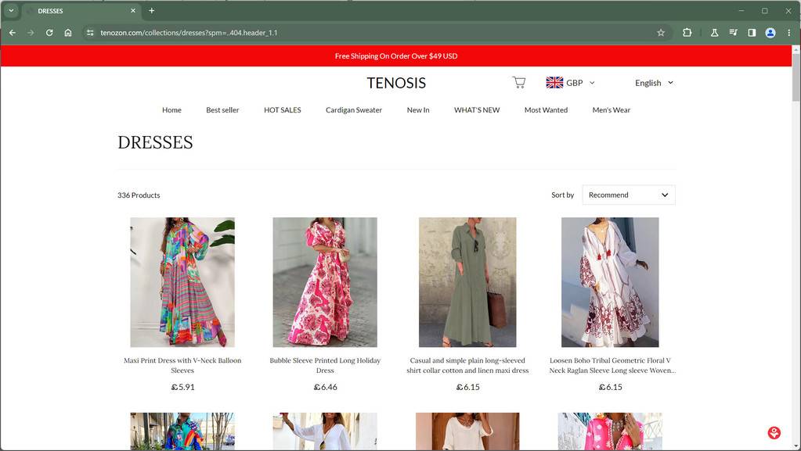Image resolution: width=801 pixels, height=451 pixels.
Task: Open the Chrome profile avatar
Action: 770,32
